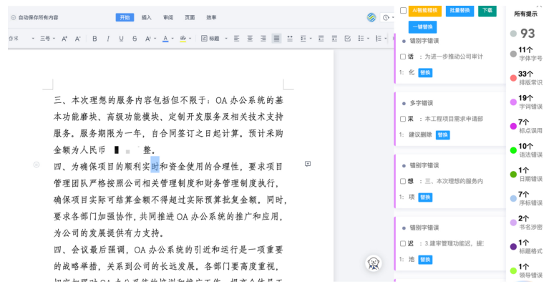Click the green 下载 button
Viewport: 559px width, 284px height.
coord(487,11)
